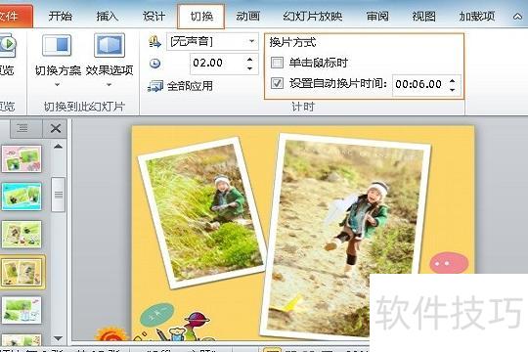Click the preview play icon

[x=8, y=44]
